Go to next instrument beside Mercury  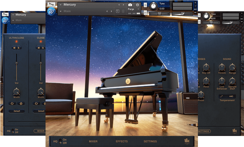[x=123, y=5]
